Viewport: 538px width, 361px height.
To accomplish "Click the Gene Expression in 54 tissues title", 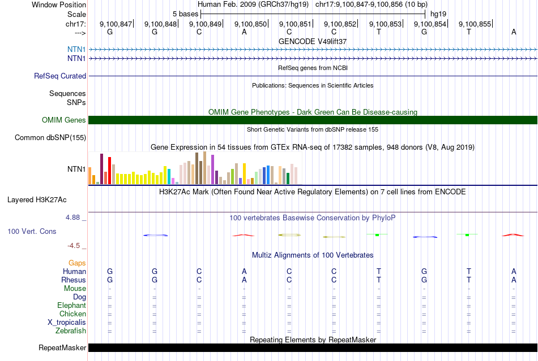I will point(313,147).
